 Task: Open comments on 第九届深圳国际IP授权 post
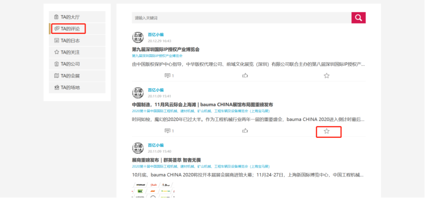(169, 76)
